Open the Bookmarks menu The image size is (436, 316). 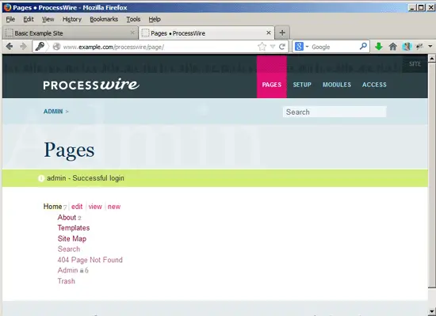tap(104, 19)
